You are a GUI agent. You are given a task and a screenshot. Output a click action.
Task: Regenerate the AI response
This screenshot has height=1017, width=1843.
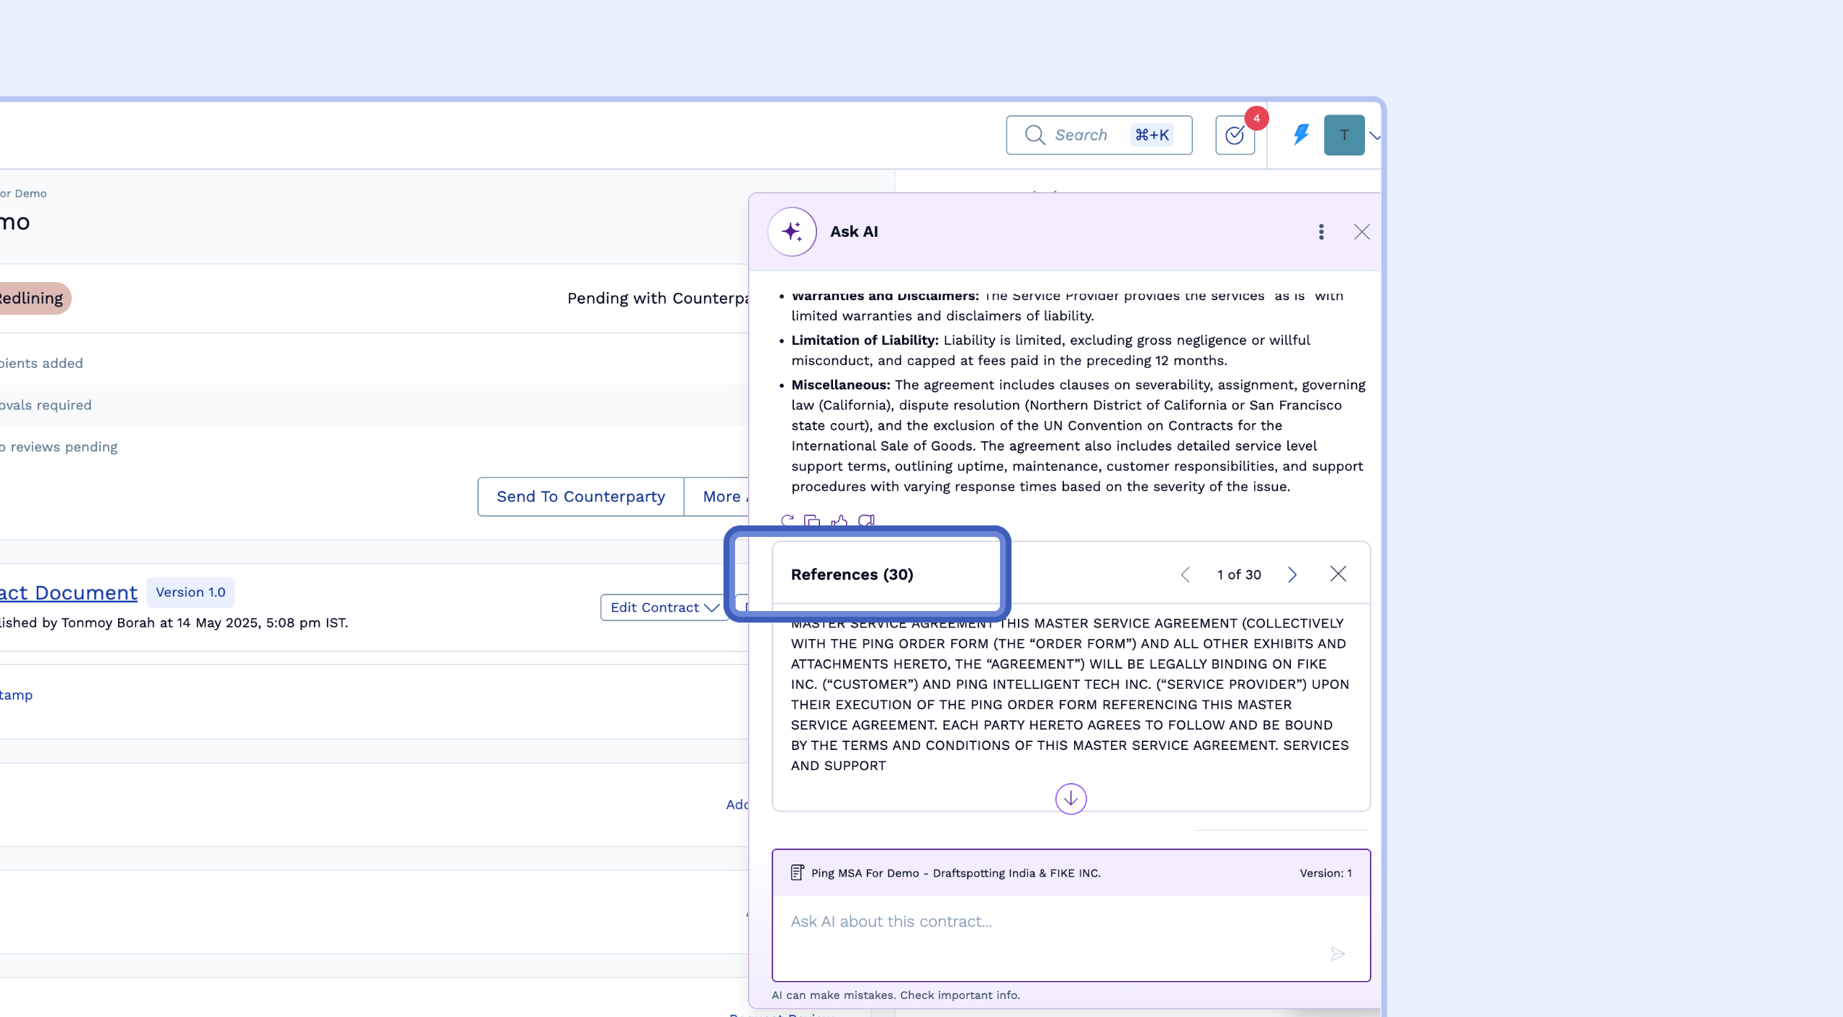pyautogui.click(x=788, y=520)
